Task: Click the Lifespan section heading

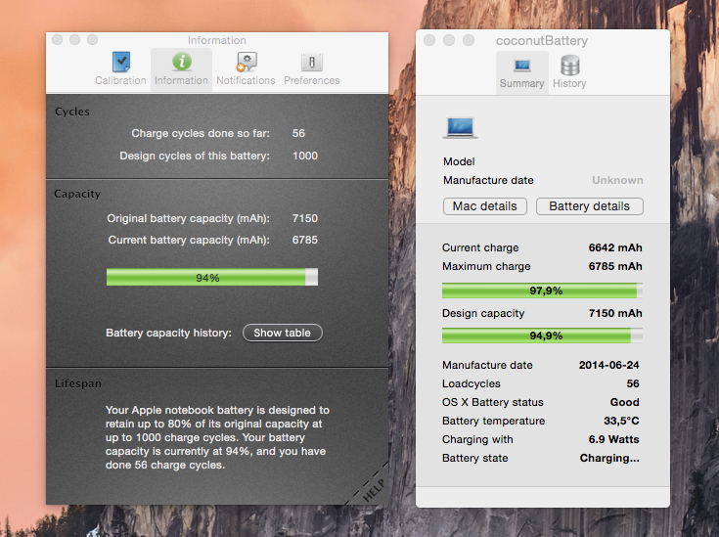Action: 78,383
